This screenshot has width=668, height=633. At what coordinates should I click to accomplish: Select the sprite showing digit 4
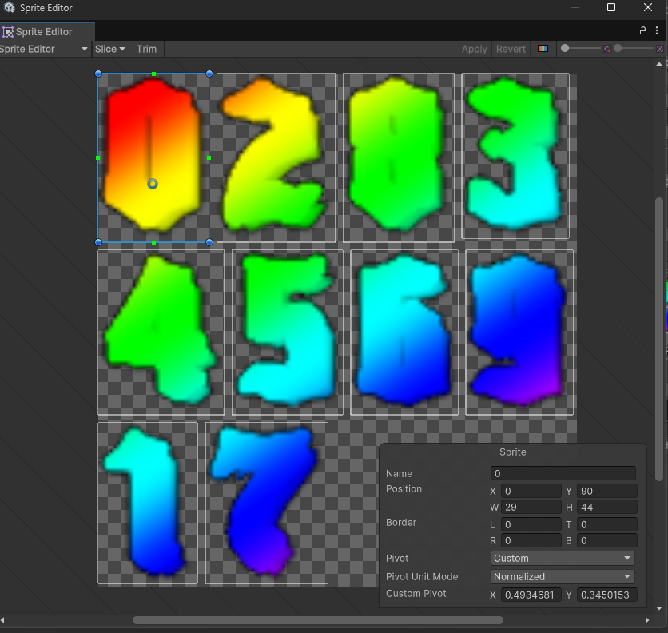point(161,332)
